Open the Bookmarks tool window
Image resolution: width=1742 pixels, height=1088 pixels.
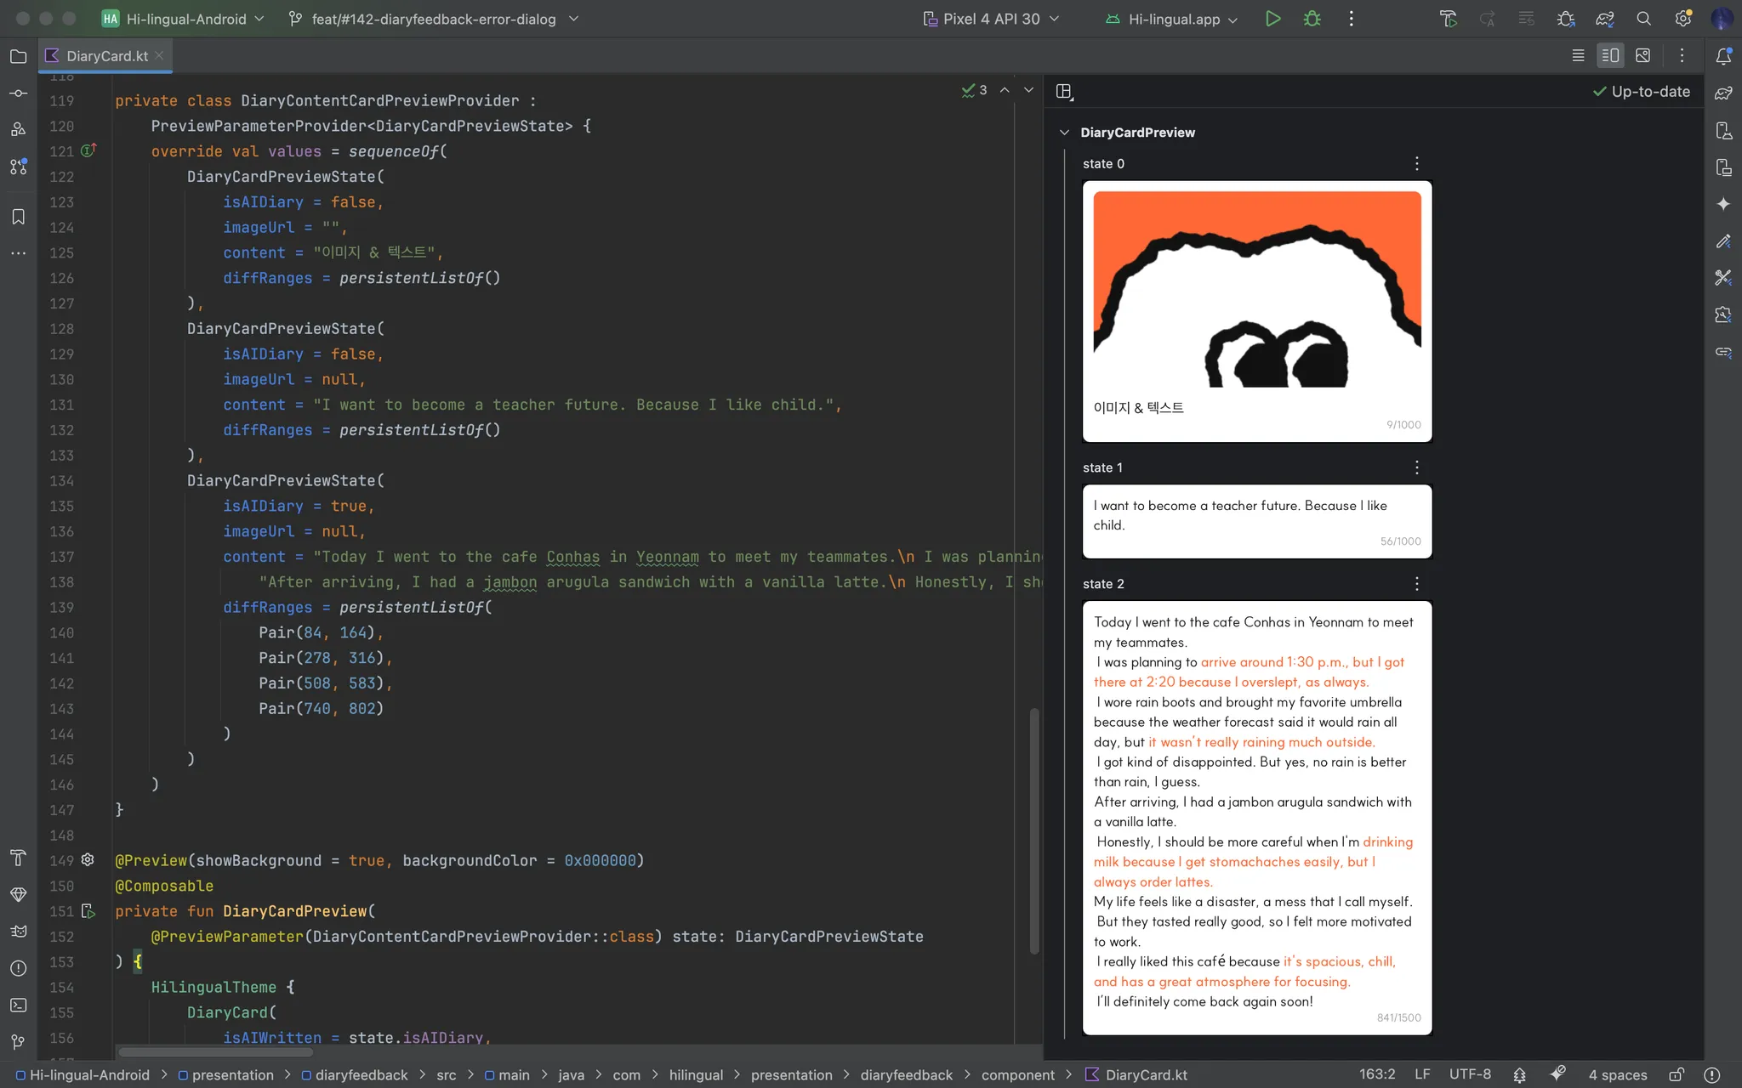click(x=18, y=217)
